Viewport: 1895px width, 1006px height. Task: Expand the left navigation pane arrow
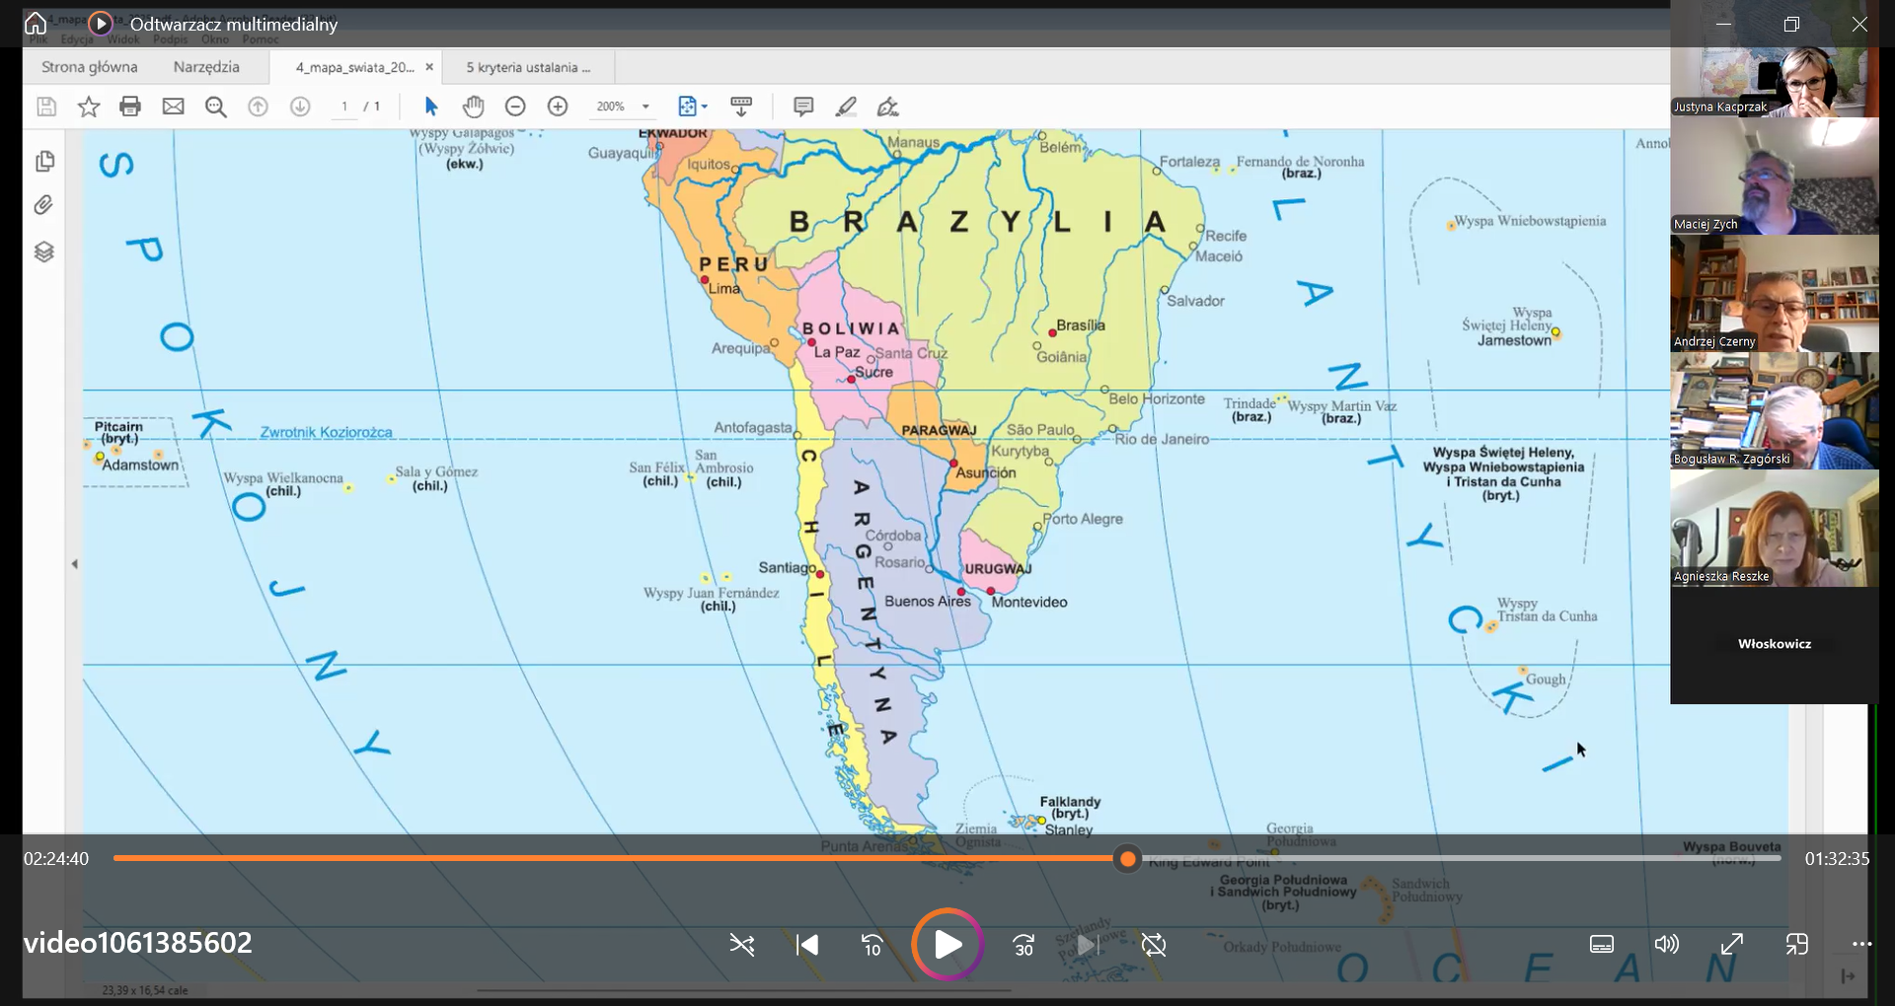coord(74,564)
